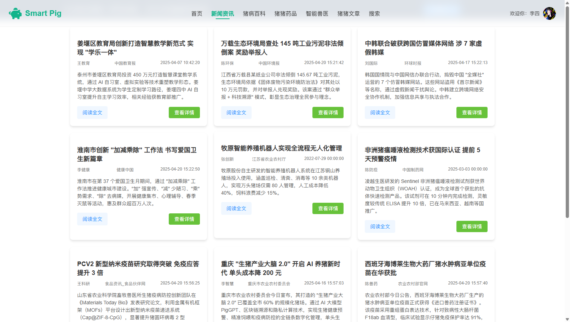Click 阅读全文 on the 淮南市创新 article
Image resolution: width=570 pixels, height=322 pixels.
click(92, 219)
